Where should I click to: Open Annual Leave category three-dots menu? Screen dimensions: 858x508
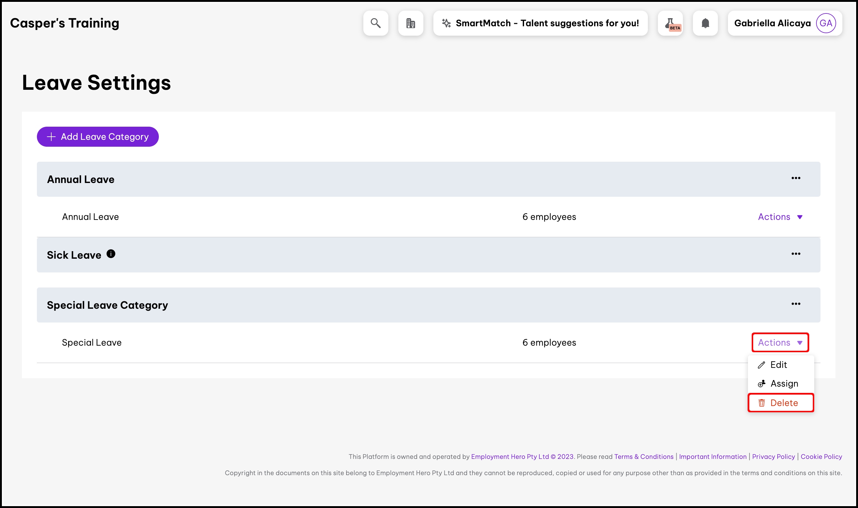point(796,178)
